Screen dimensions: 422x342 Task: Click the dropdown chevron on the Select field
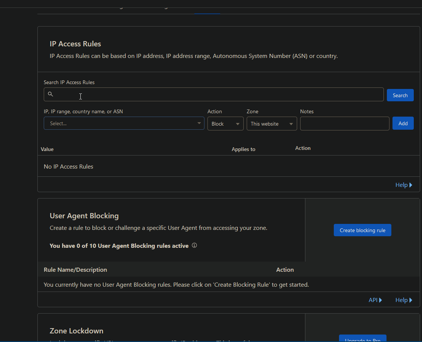(x=198, y=123)
